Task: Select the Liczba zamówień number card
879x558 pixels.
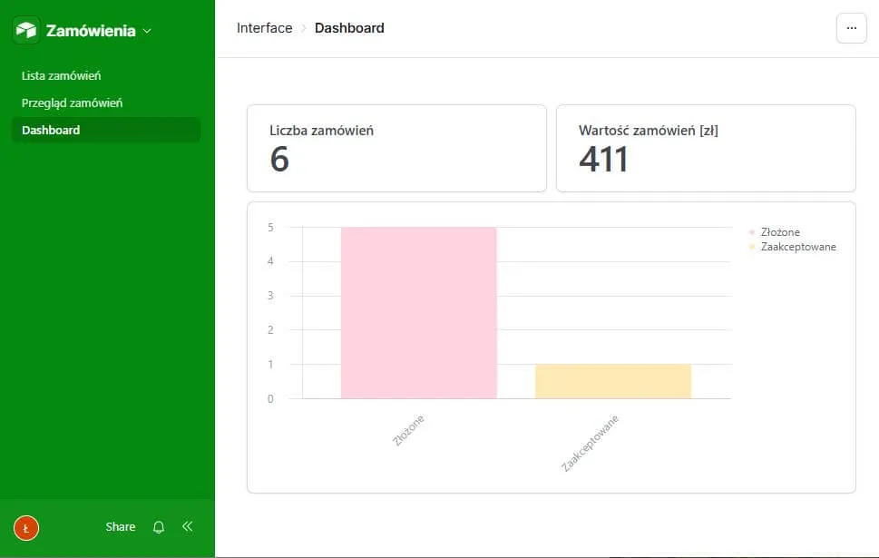Action: tap(396, 148)
